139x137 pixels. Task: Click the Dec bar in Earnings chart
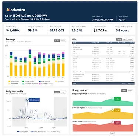(x=63, y=64)
